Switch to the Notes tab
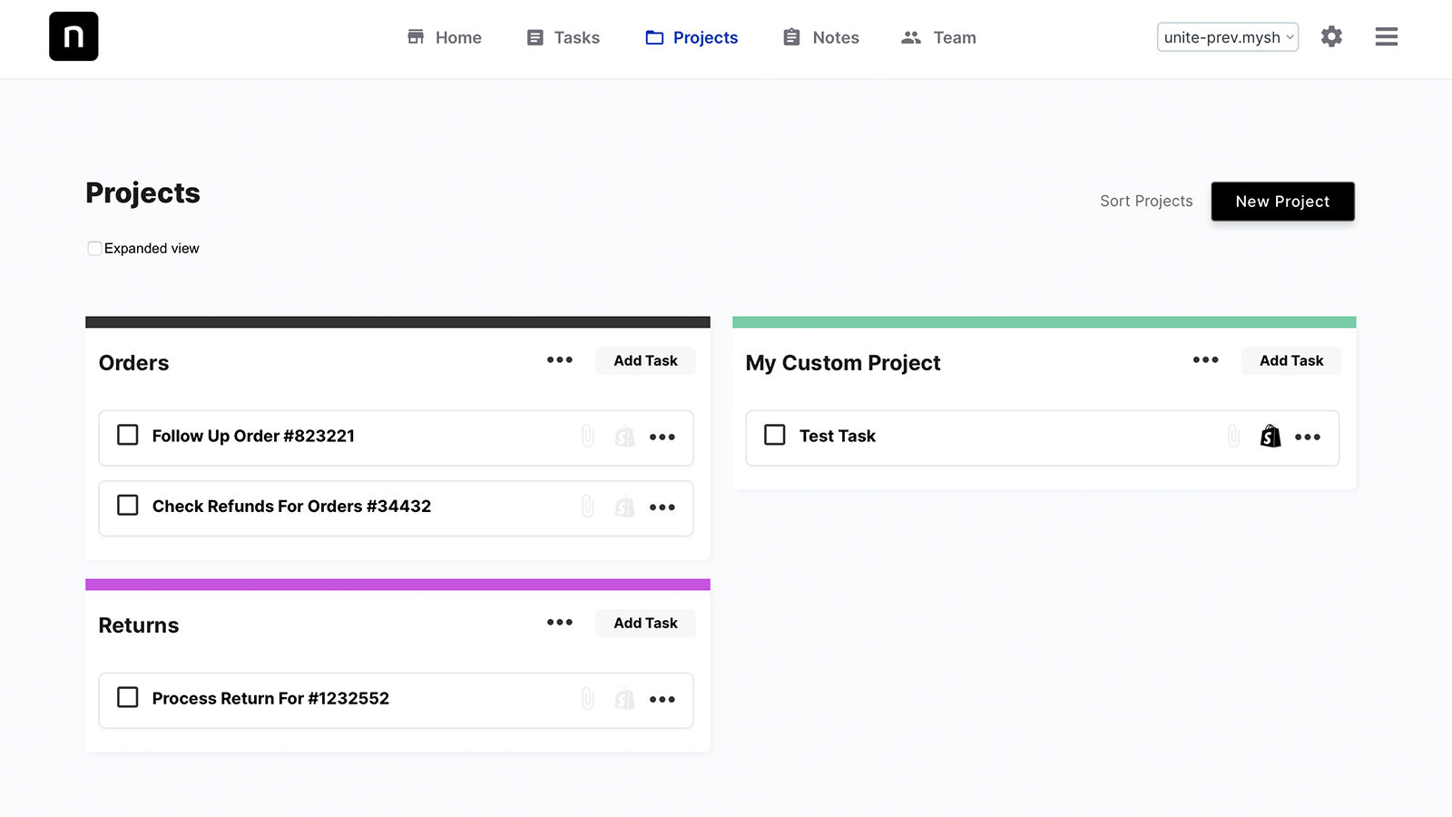This screenshot has height=817, width=1452. (819, 37)
